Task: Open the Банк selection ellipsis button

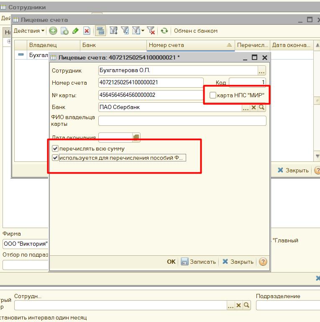Action: tap(246, 107)
